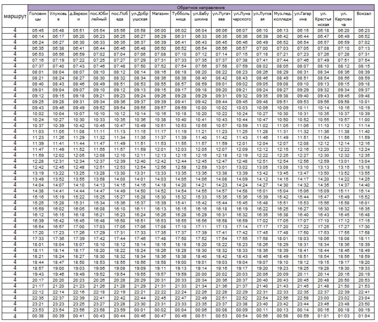Click 18:01 in the Муз.пед.колледж column
Image resolution: width=378 pixels, height=322 pixels.
[x=282, y=239]
